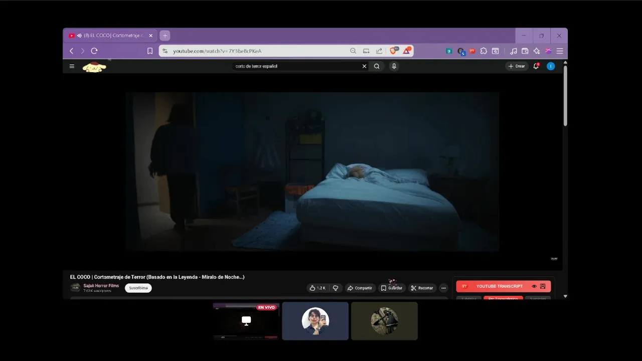The height and width of the screenshot is (361, 642).
Task: Clear the search text with the X
Action: (x=365, y=66)
